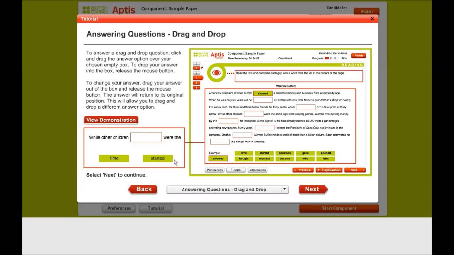This screenshot has width=454, height=255.
Task: Pick the 'became' word option
Action: pos(285,159)
